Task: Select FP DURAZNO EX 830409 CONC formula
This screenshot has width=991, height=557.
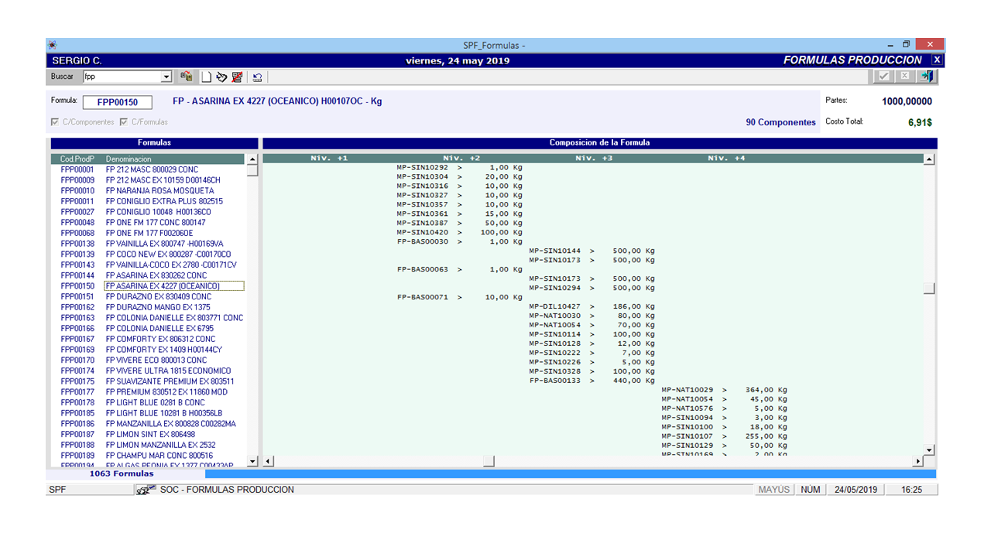Action: pos(159,296)
